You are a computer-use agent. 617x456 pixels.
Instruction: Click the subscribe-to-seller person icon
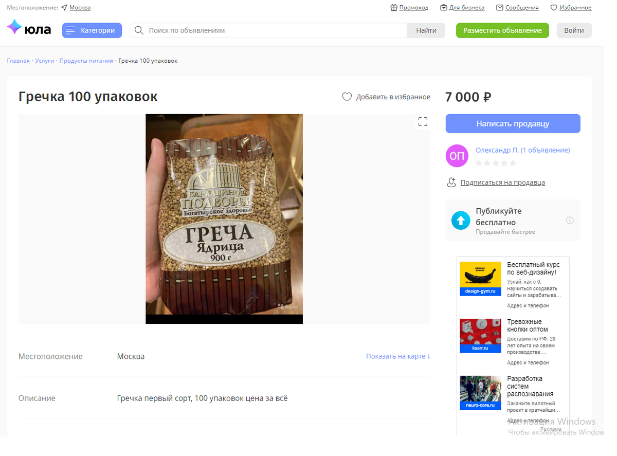[451, 182]
